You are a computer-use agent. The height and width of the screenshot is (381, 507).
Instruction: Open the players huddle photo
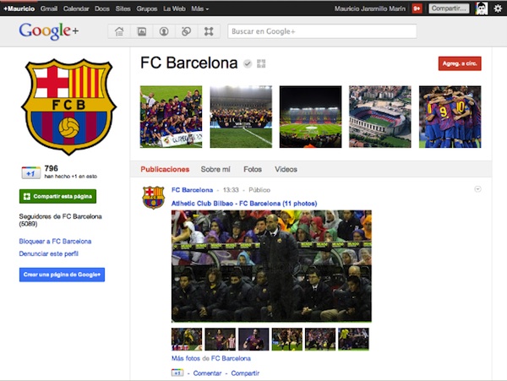coord(450,117)
